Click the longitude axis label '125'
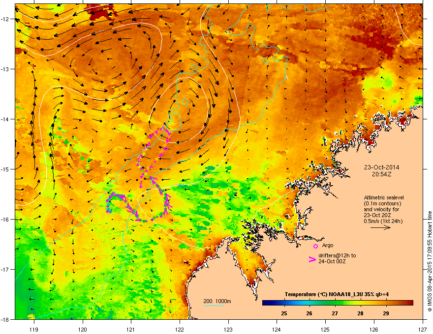This screenshot has width=433, height=334. coord(325,329)
